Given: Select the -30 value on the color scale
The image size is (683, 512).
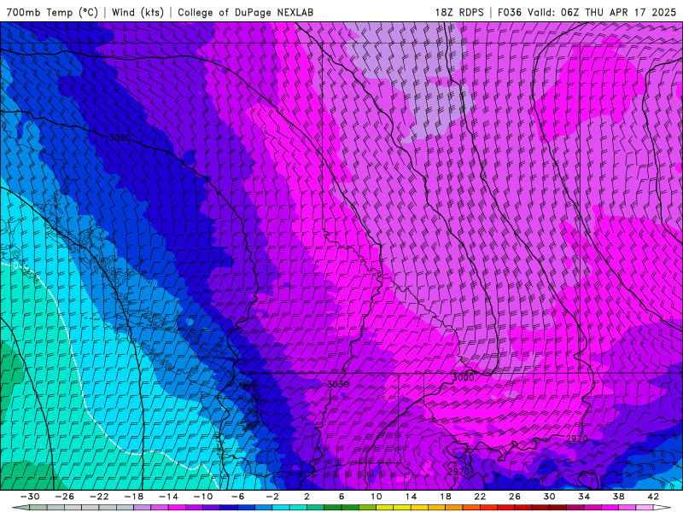Looking at the screenshot, I should (30, 497).
